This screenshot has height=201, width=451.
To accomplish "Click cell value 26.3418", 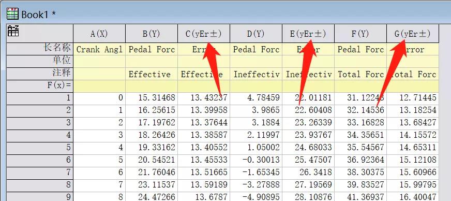I will click(308, 173).
